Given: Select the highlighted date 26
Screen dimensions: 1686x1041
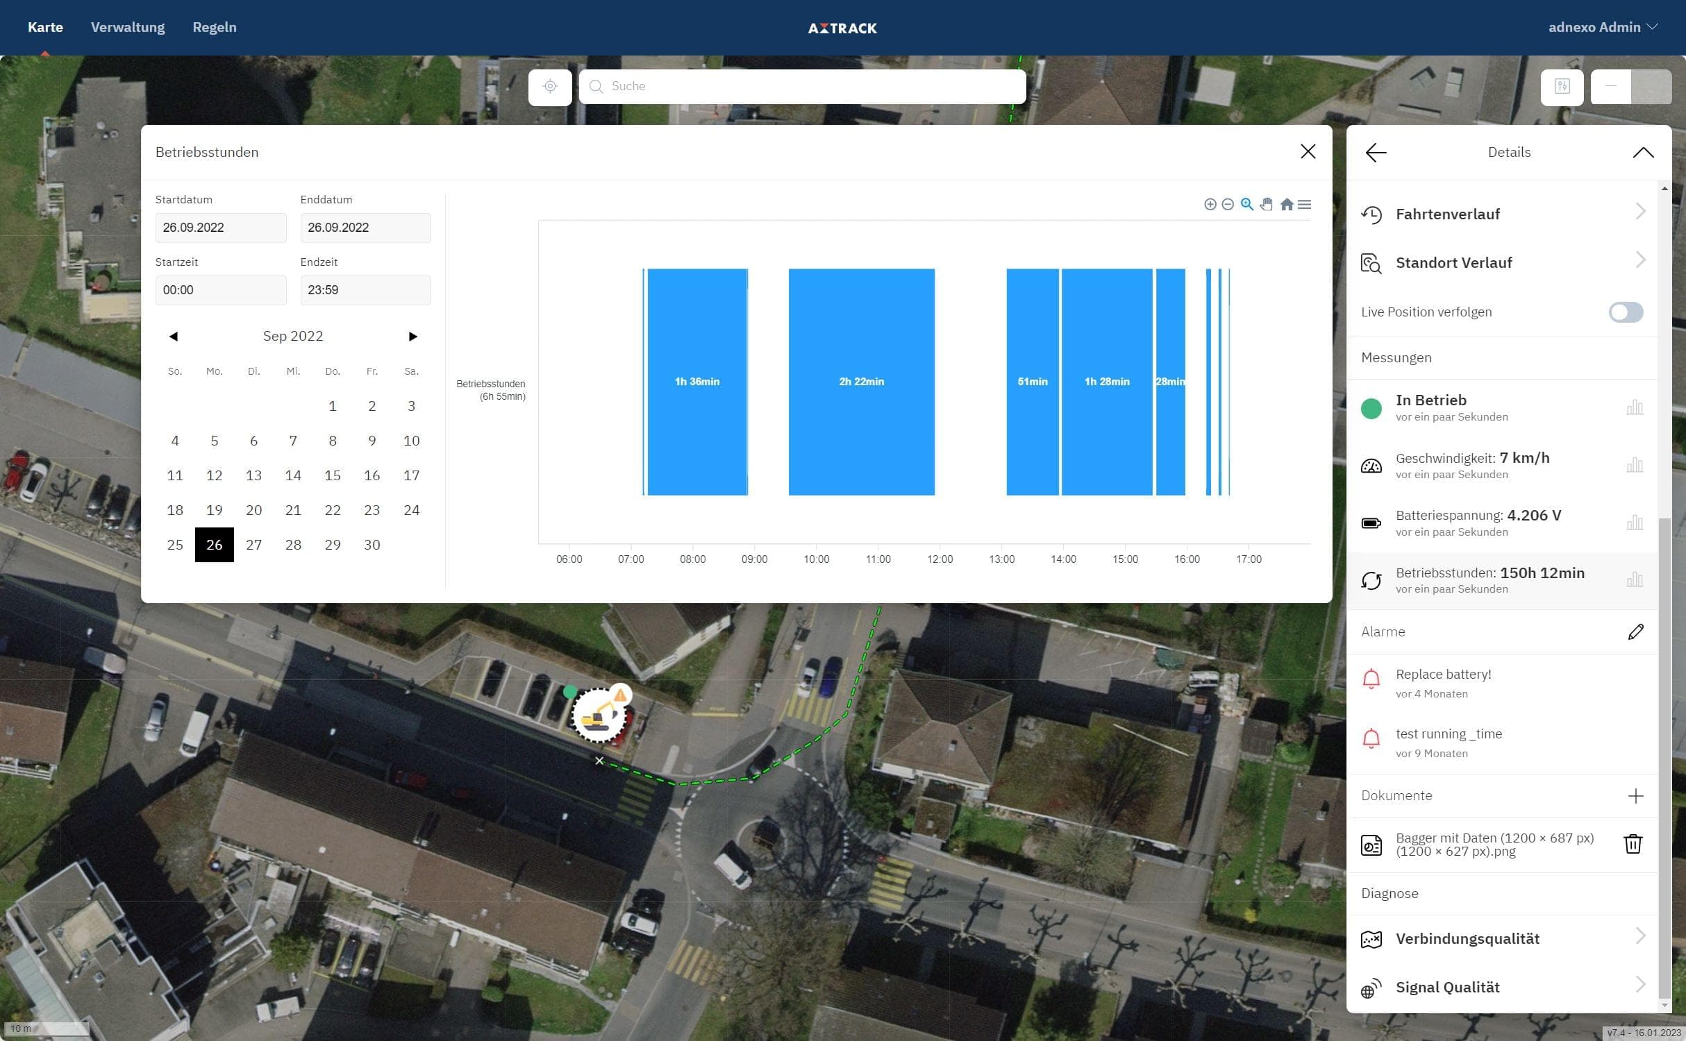Looking at the screenshot, I should pos(215,545).
